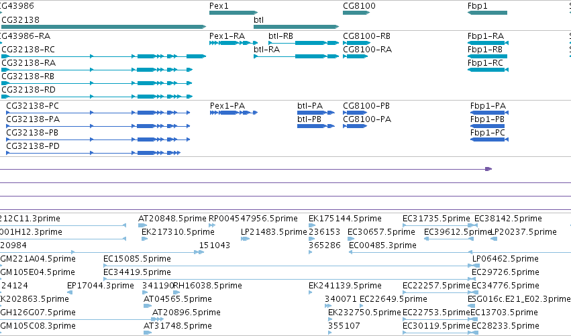The width and height of the screenshot is (571, 336).
Task: Select the EC13703.5prime EST
Action: 475,319
